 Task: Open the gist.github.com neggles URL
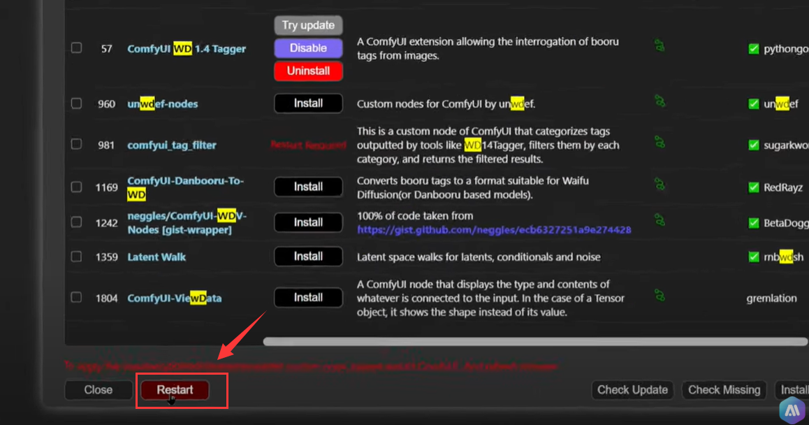pyautogui.click(x=494, y=230)
